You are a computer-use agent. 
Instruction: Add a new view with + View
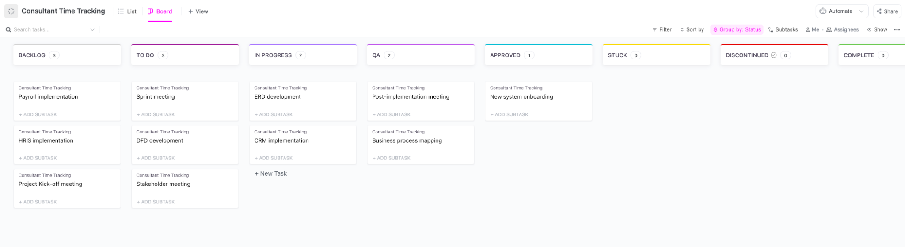coord(198,11)
